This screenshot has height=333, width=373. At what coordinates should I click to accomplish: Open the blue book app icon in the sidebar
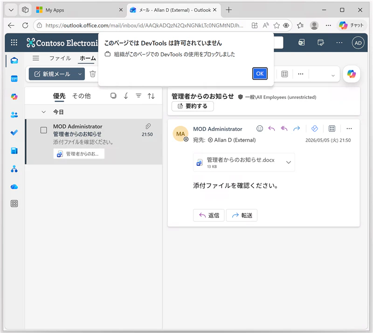pos(14,151)
